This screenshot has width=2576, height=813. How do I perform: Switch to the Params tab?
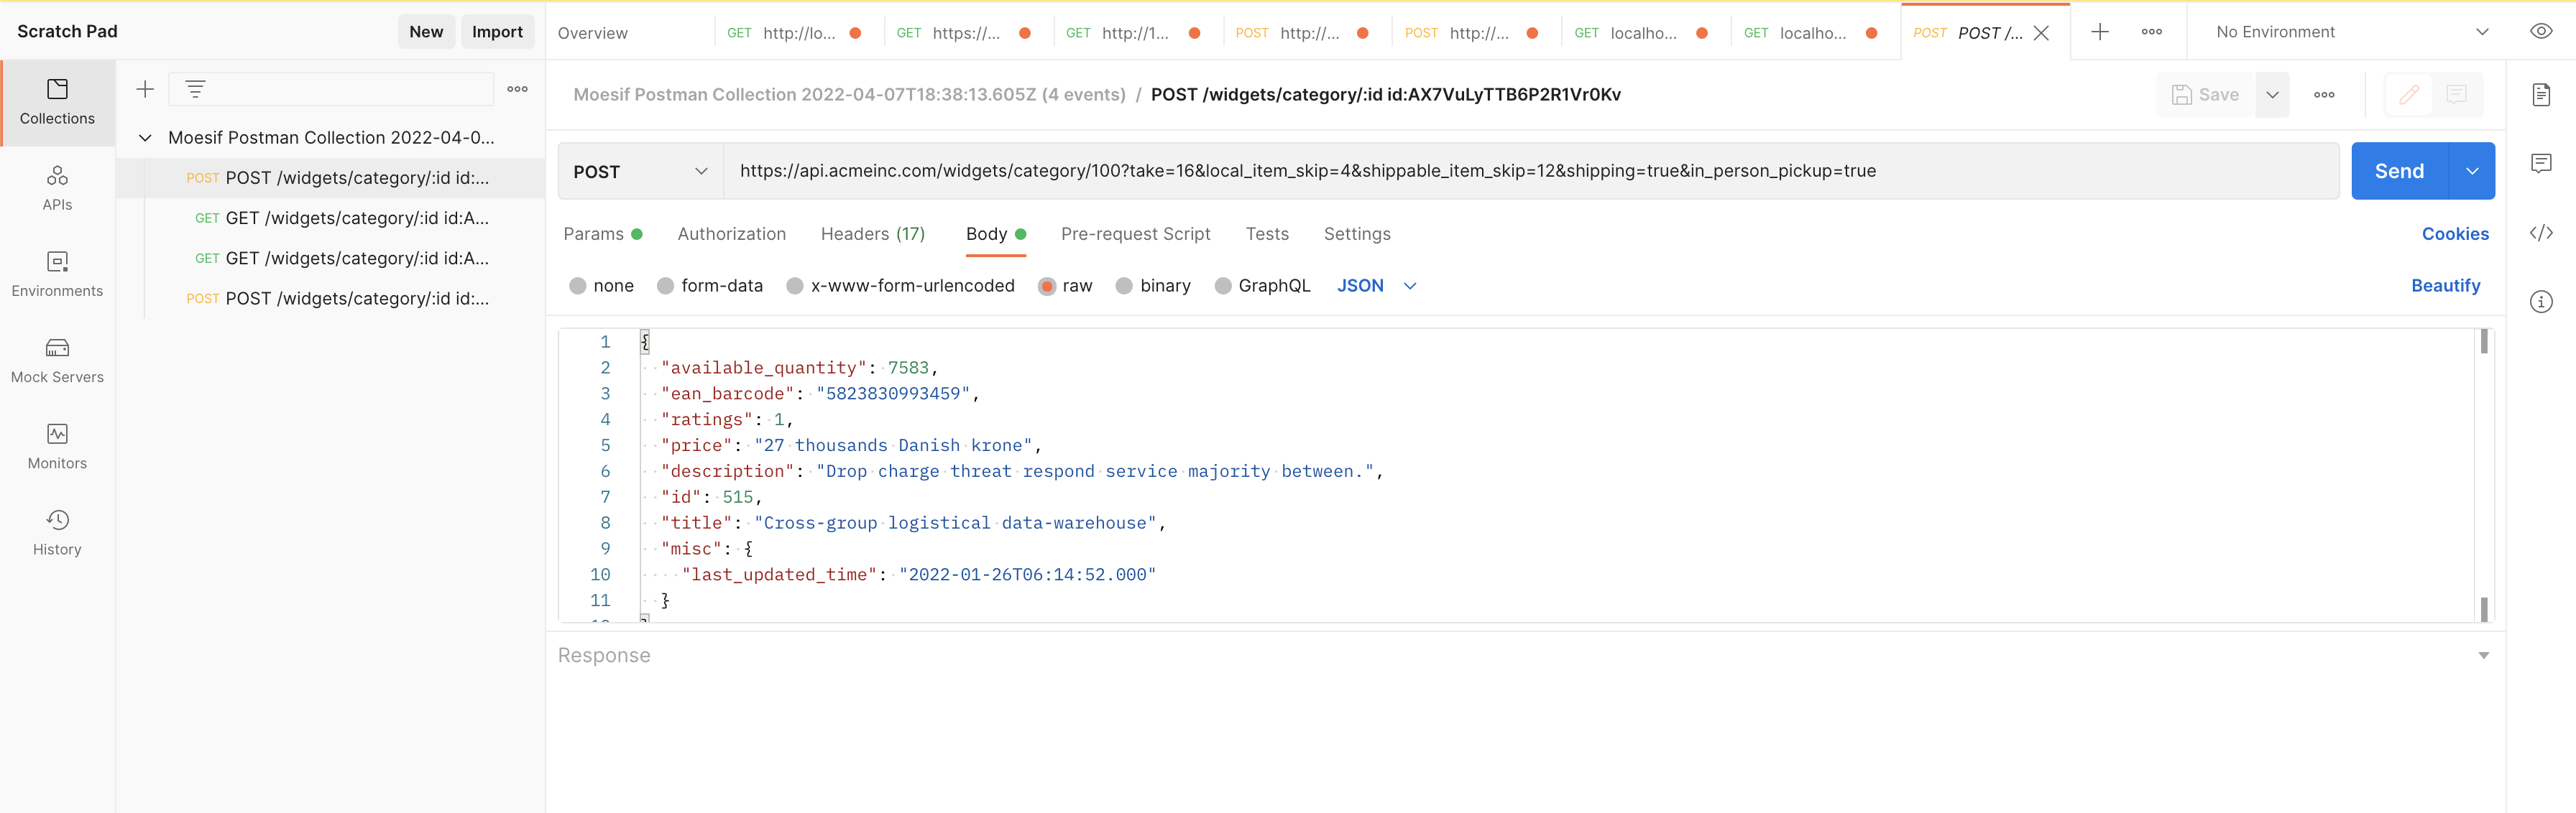[603, 233]
